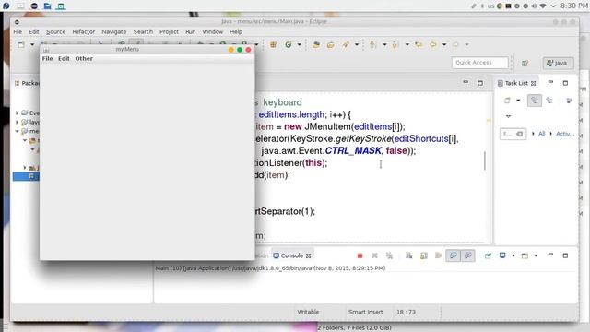Open the Back navigation history dropdown
The width and height of the screenshot is (590, 332).
coord(444,45)
